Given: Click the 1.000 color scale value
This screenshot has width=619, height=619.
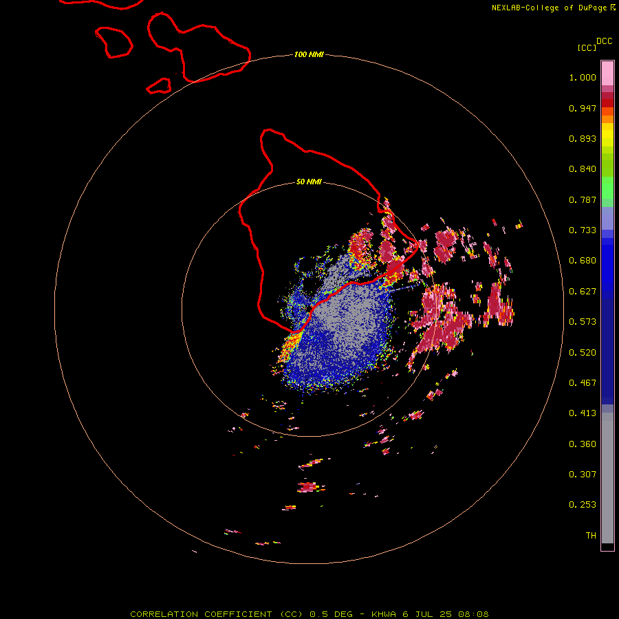Looking at the screenshot, I should pos(583,77).
